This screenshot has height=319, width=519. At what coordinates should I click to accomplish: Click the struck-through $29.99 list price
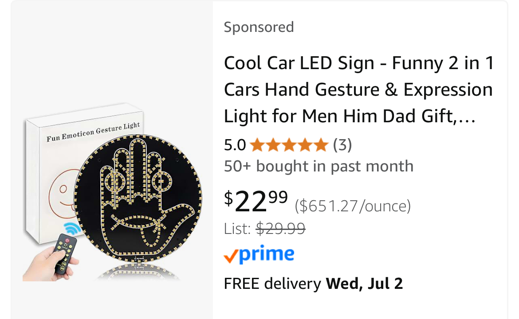(x=281, y=229)
